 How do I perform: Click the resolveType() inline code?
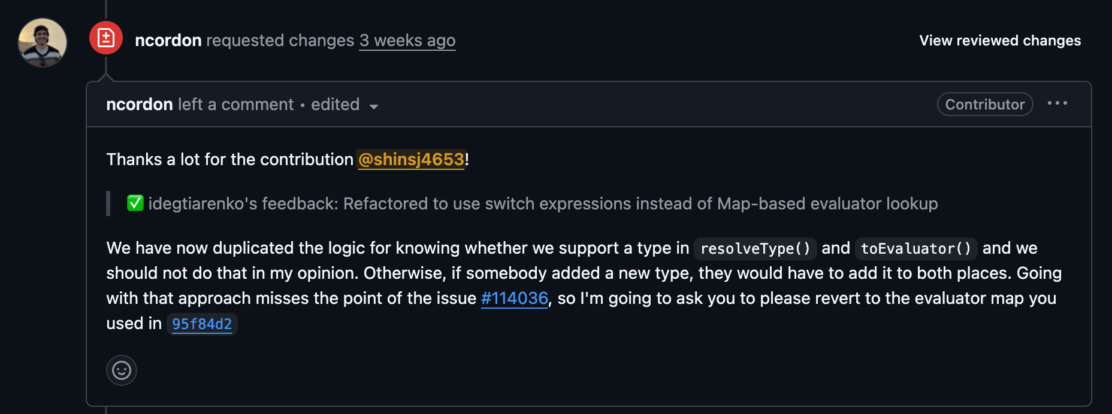point(755,249)
